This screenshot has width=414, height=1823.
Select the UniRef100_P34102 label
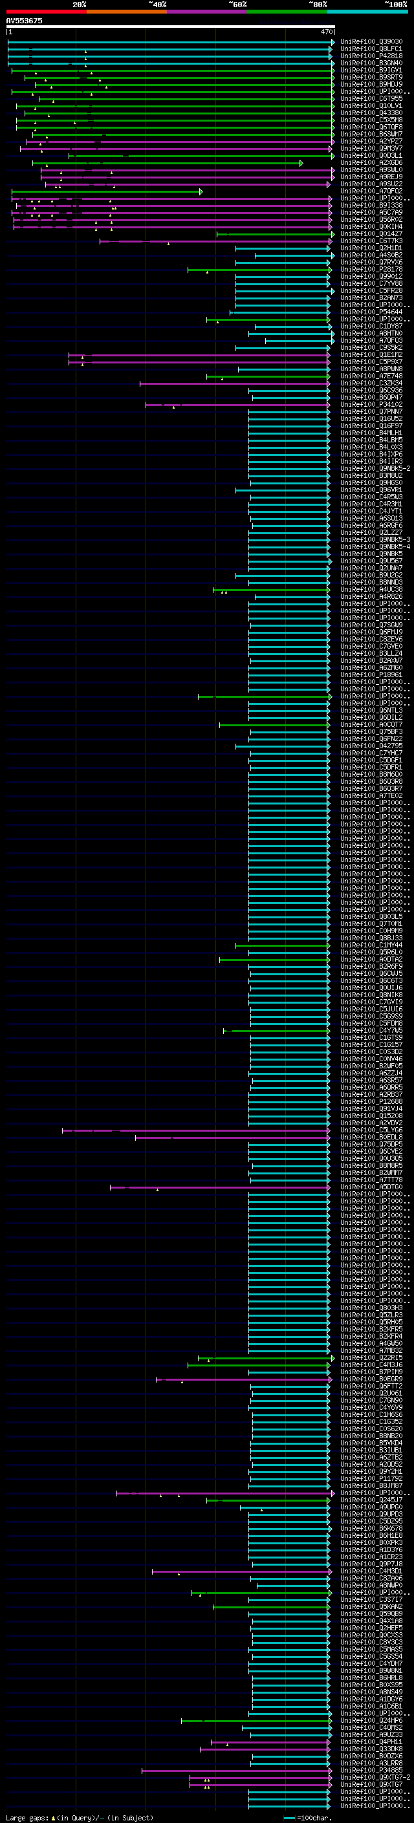point(371,404)
